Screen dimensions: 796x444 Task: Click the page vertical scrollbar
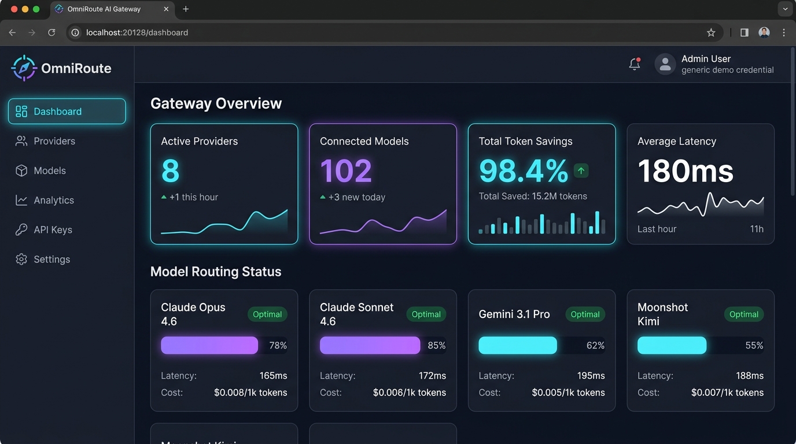coord(793,121)
